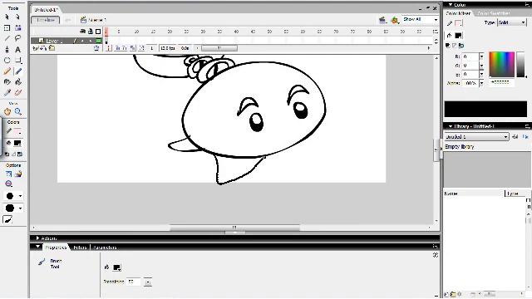The width and height of the screenshot is (532, 299).
Task: Open the Filters tab
Action: pos(80,248)
